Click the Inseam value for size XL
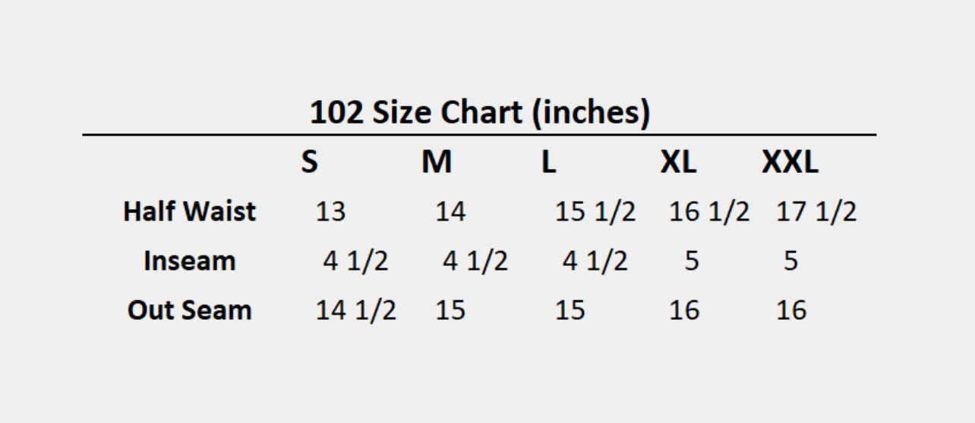This screenshot has width=975, height=423. 691,261
